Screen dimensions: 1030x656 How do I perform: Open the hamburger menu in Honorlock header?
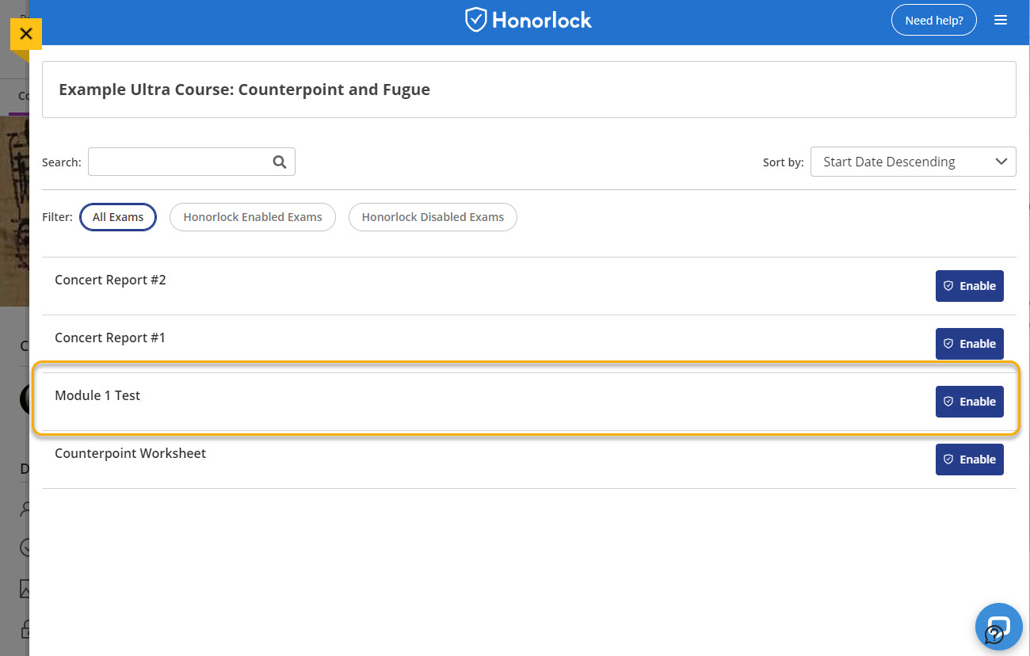(x=1001, y=21)
